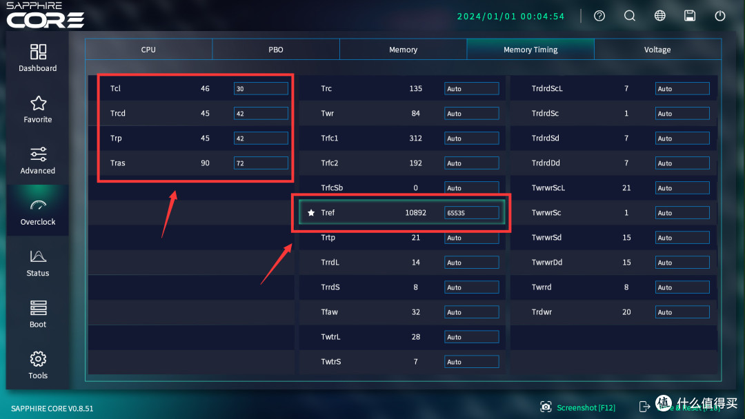Screen dimensions: 745x419
Task: Click the TwtrS Auto field
Action: click(x=472, y=362)
